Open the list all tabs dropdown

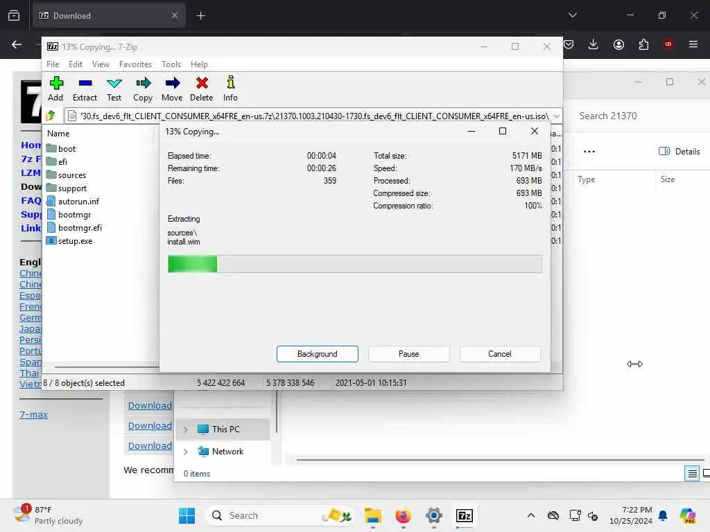pos(573,15)
